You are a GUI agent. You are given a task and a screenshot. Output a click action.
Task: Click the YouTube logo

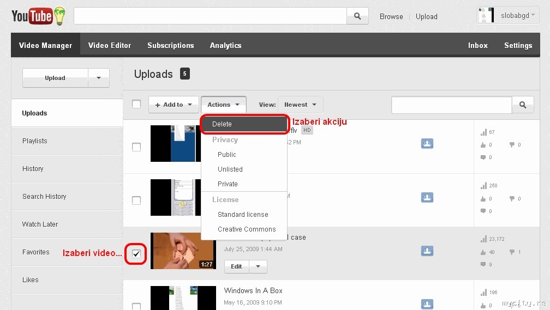coord(38,16)
